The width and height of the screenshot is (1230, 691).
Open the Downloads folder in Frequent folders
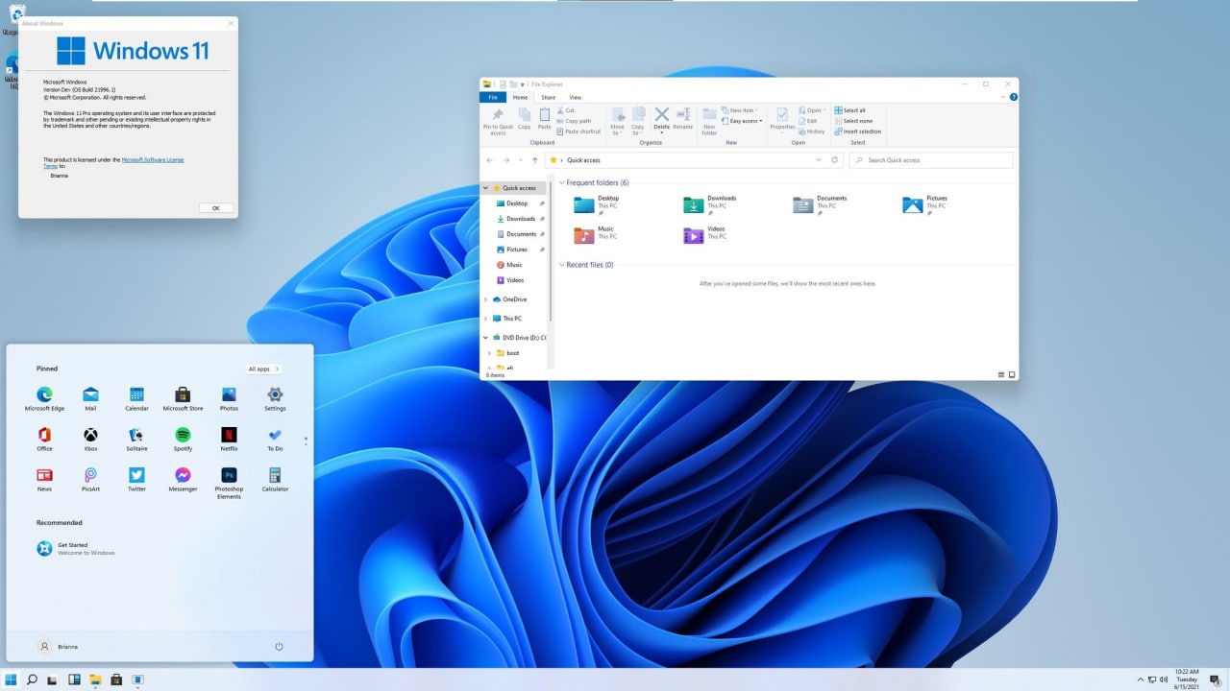(710, 204)
